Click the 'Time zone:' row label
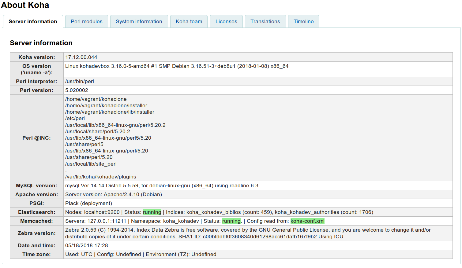Screen dimensions: 462x268 37,254
